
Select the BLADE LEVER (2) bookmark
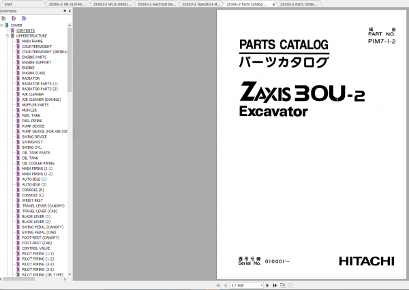(x=36, y=222)
